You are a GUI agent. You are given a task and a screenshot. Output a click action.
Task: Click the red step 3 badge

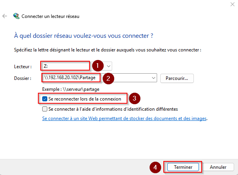pos(134,99)
